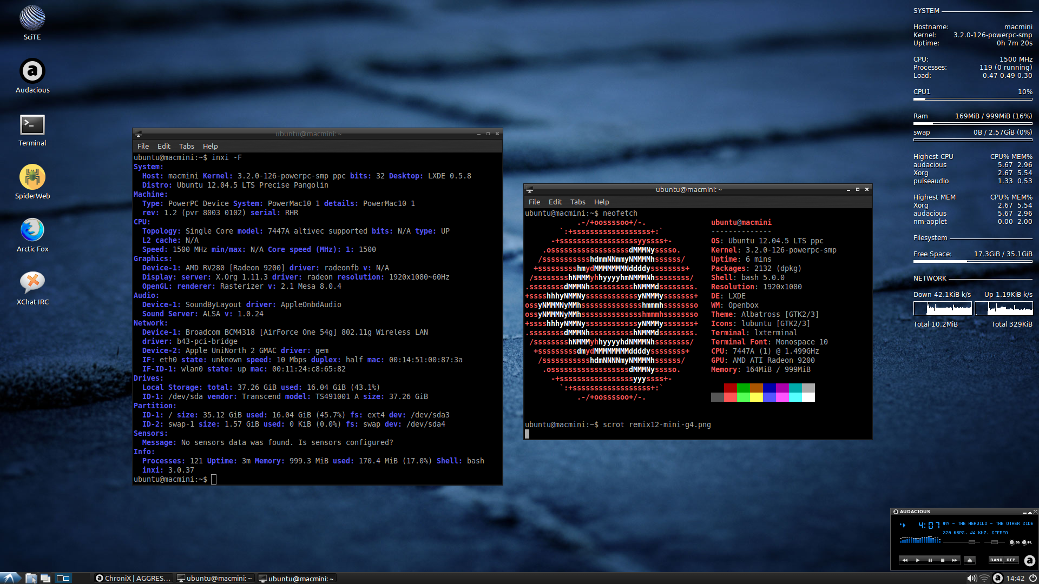Toggle the PL playlist button in Audacious

click(x=1027, y=542)
